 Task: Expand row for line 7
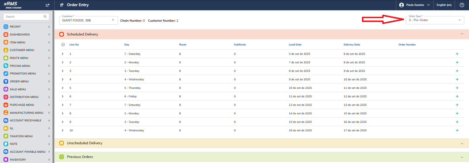coord(63,105)
